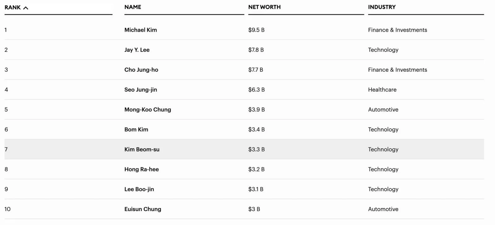Open Euisun Chung's entry

click(143, 209)
